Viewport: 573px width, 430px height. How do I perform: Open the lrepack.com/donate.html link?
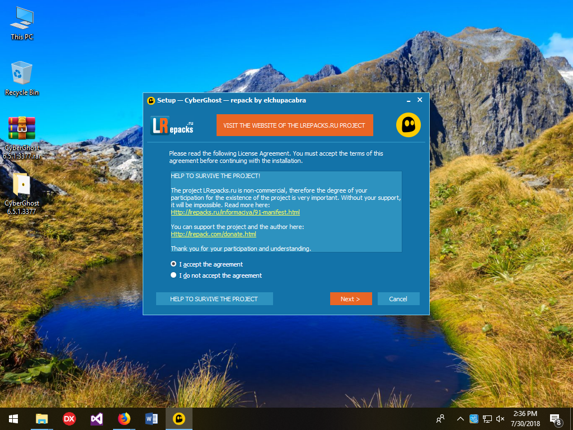tap(213, 234)
